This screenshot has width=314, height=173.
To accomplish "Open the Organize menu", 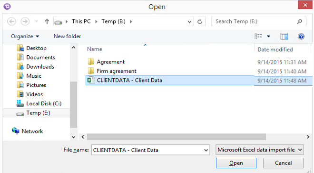I will point(25,36).
